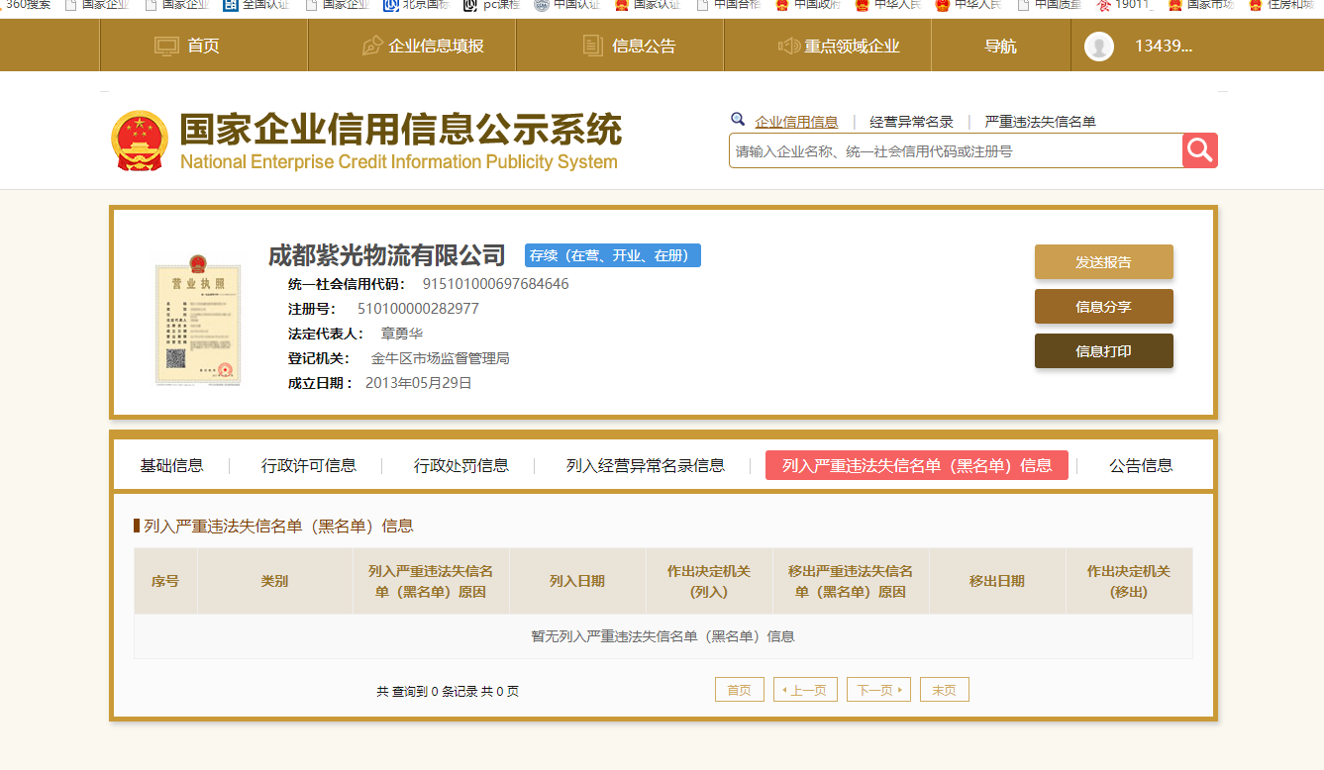The height and width of the screenshot is (770, 1324).
Task: Go to next page with 下一页
Action: pyautogui.click(x=877, y=690)
